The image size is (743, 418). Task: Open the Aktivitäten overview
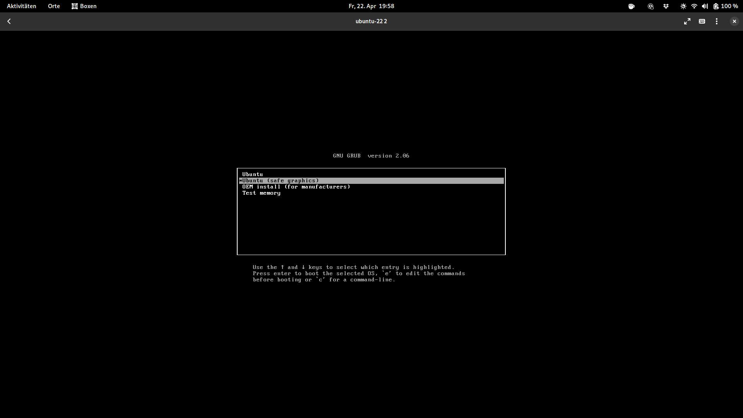(22, 6)
